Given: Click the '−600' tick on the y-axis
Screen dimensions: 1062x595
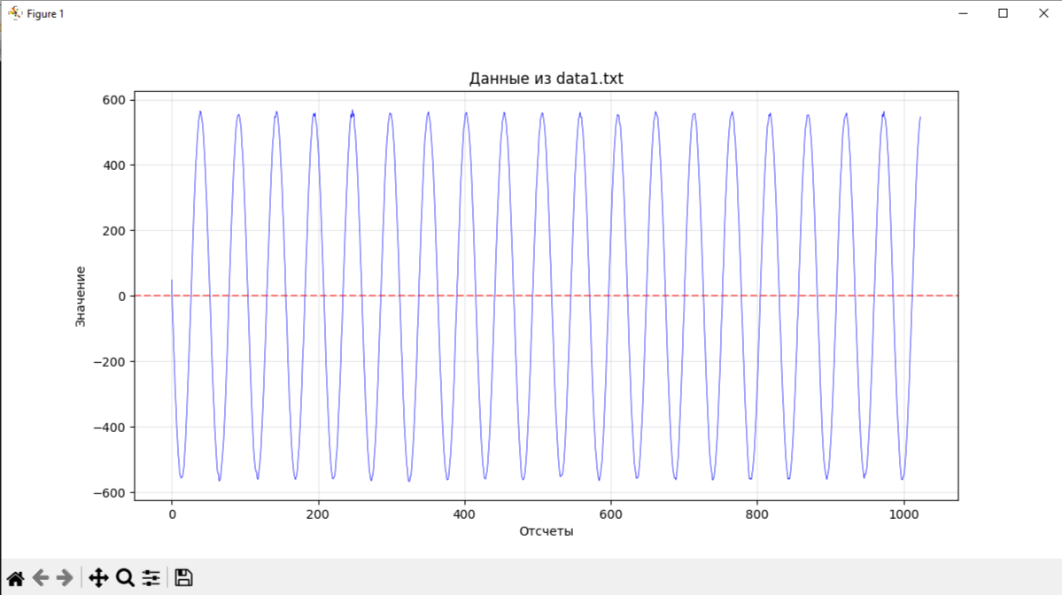Looking at the screenshot, I should [x=110, y=493].
